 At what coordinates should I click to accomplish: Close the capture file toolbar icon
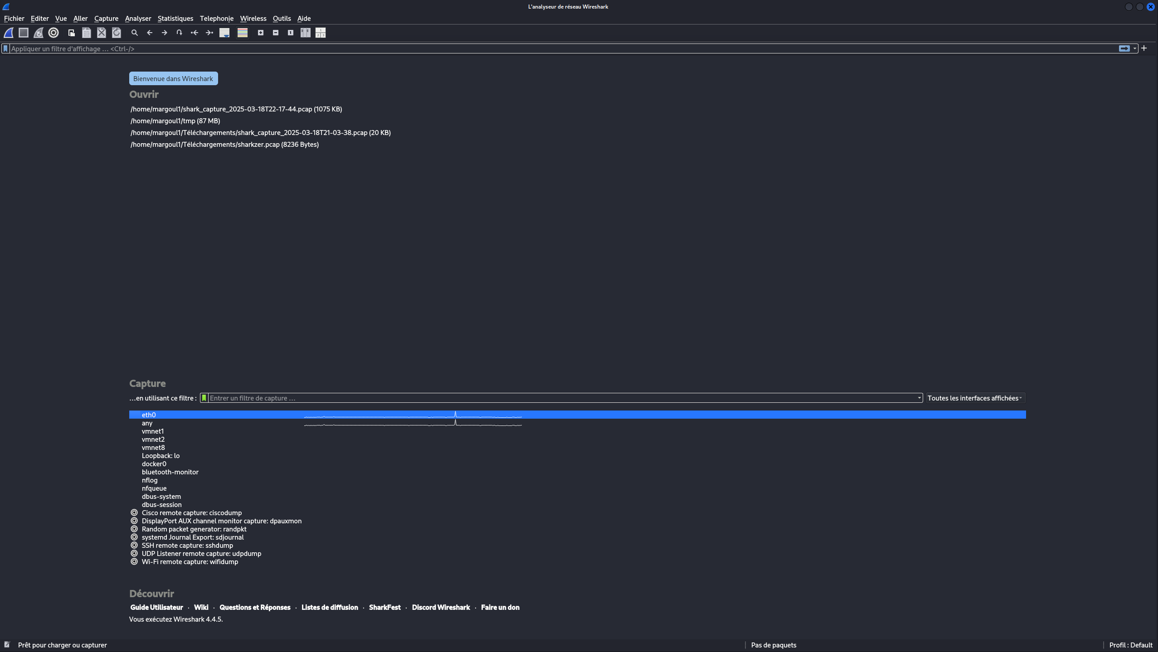[102, 33]
